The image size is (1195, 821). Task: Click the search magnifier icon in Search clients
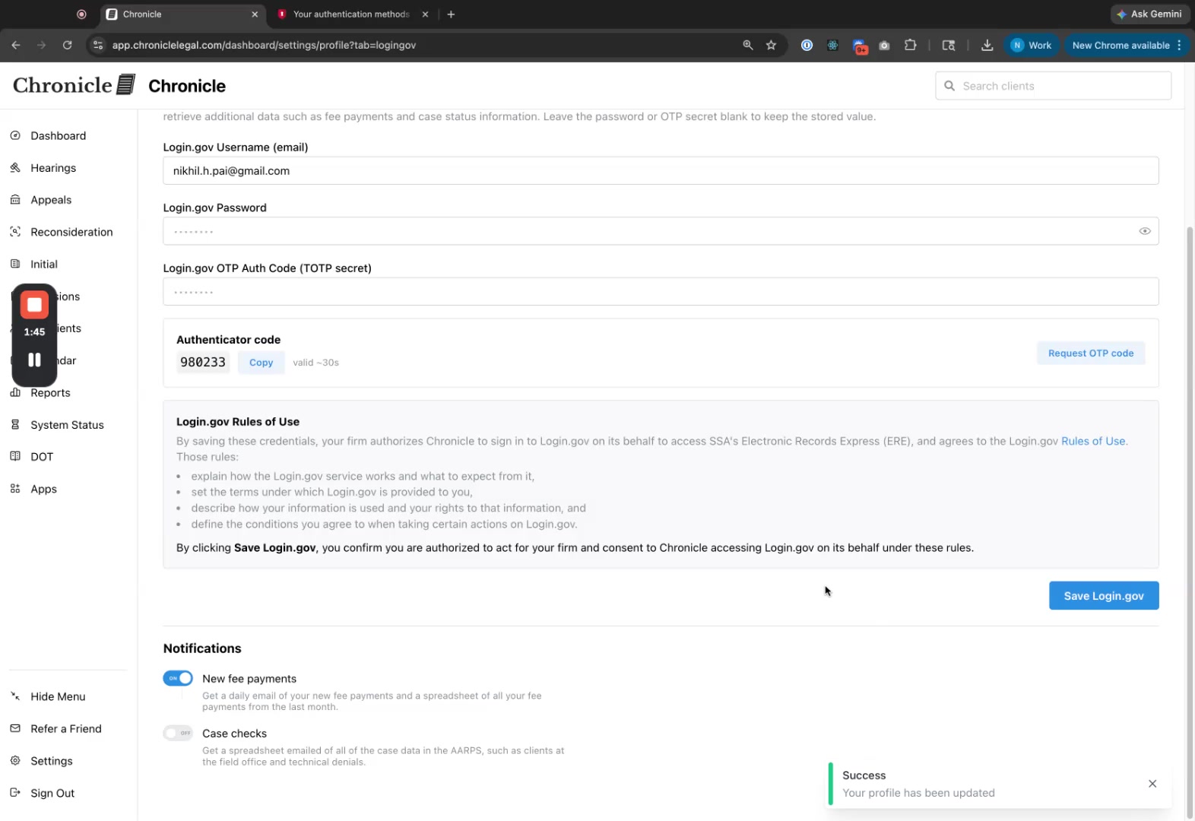(949, 86)
